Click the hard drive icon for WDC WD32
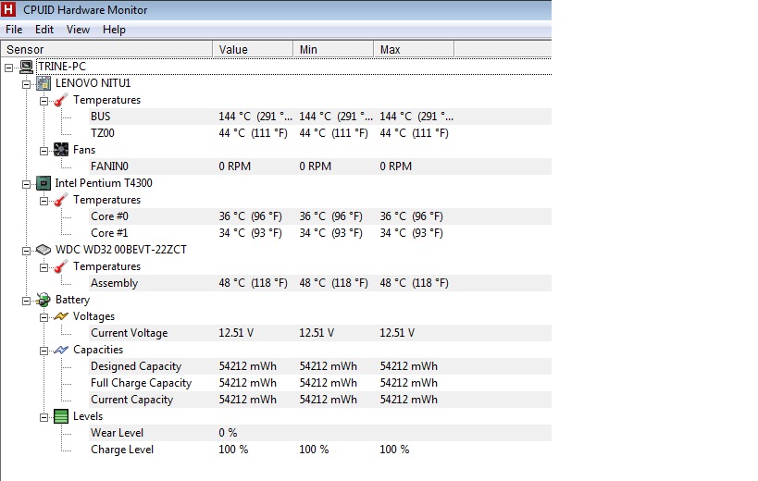 click(43, 250)
